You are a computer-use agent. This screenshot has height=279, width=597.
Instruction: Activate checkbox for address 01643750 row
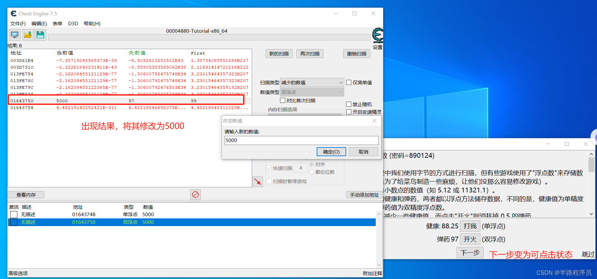[x=14, y=222]
